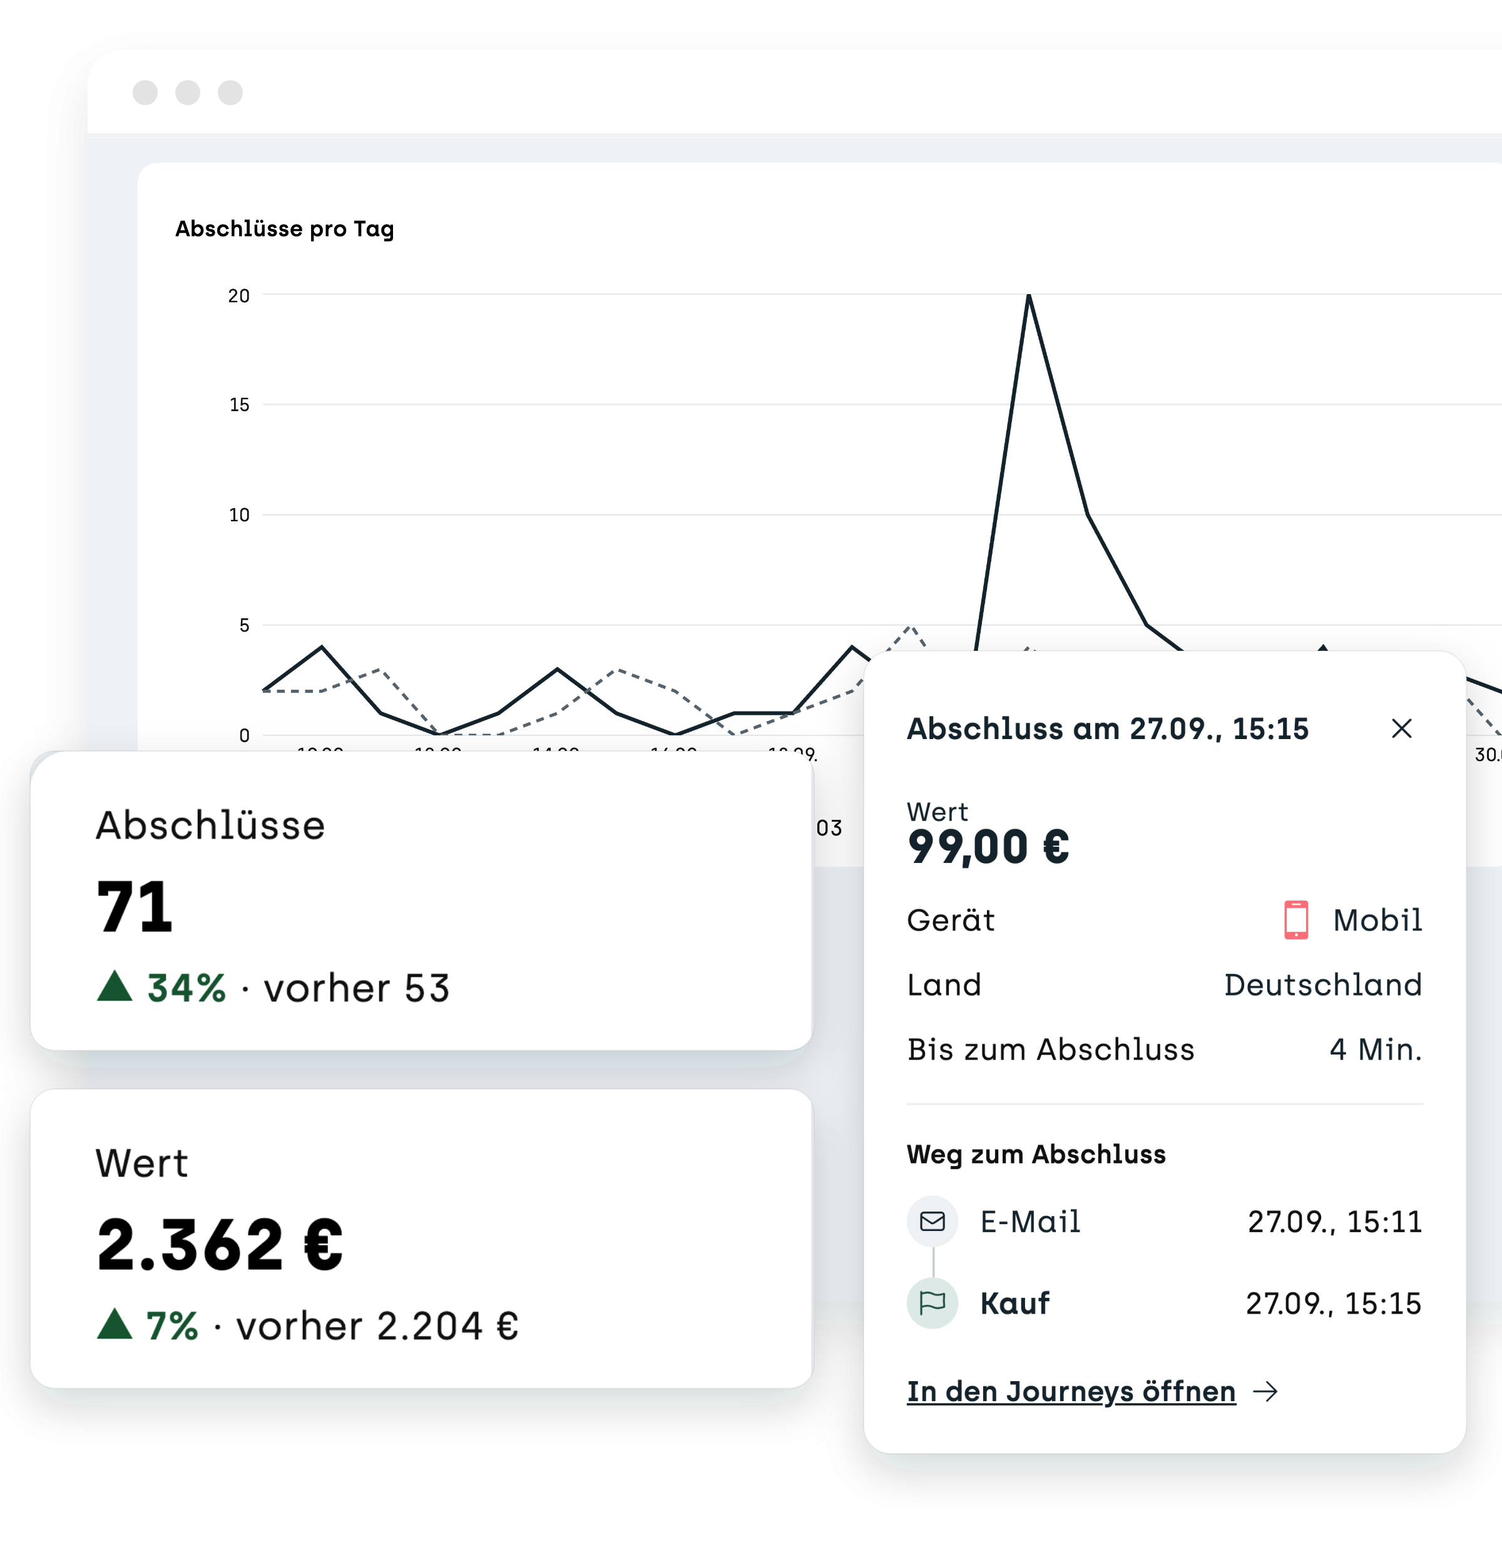Screen dimensions: 1502x1552
Task: Click the 15 gridline axis label
Action: coord(239,406)
